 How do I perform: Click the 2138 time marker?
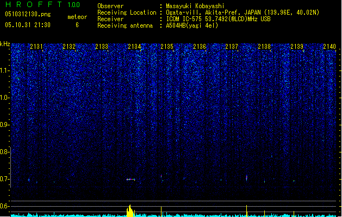click(x=264, y=47)
